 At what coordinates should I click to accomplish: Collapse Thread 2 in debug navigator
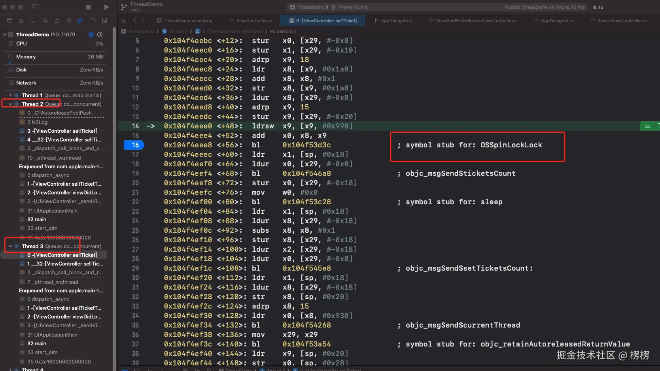pos(10,104)
